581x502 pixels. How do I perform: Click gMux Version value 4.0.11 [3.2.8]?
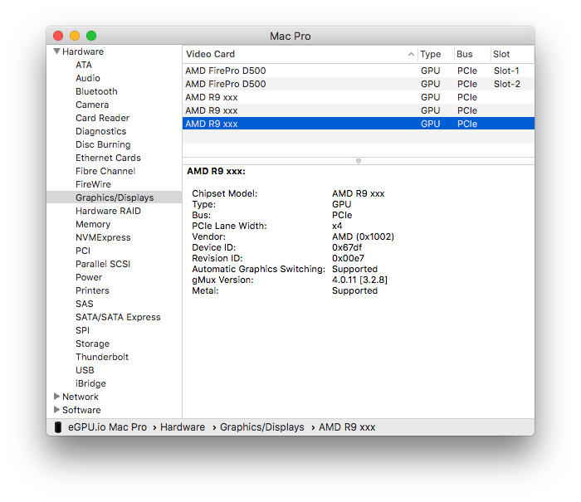point(359,280)
